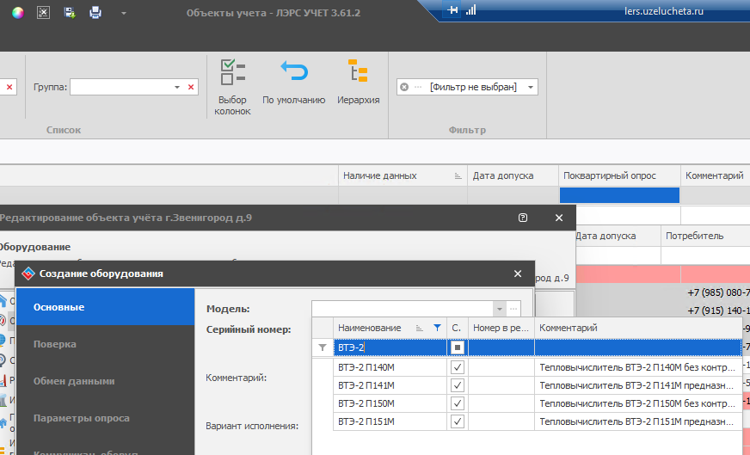Image resolution: width=750 pixels, height=455 pixels.
Task: Toggle checkbox for ВТЭ-2 П140М
Action: pos(458,367)
